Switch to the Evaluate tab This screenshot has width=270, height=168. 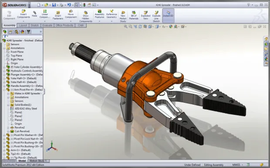(47, 26)
